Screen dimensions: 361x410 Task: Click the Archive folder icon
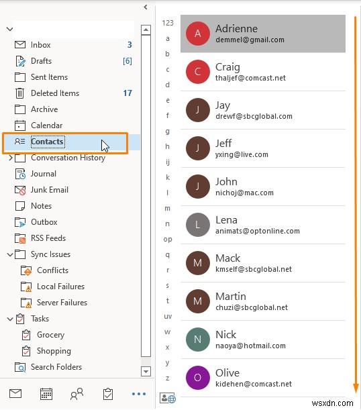click(x=20, y=109)
